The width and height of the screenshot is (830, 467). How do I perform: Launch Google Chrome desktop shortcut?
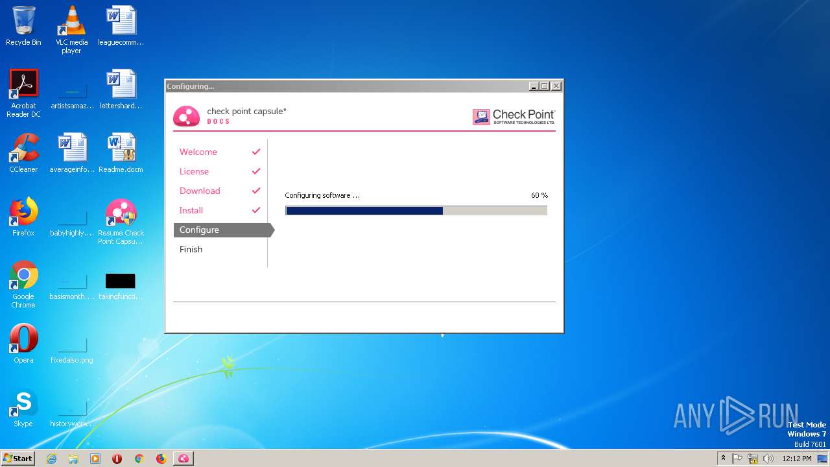point(23,285)
